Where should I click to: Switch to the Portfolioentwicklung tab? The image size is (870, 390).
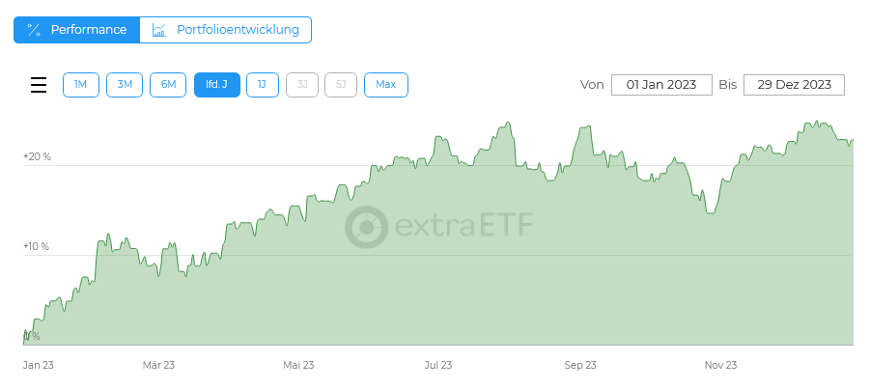click(226, 30)
